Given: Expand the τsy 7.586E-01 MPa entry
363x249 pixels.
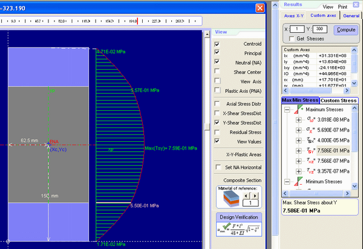Looking at the screenshot, I should click(x=299, y=151).
